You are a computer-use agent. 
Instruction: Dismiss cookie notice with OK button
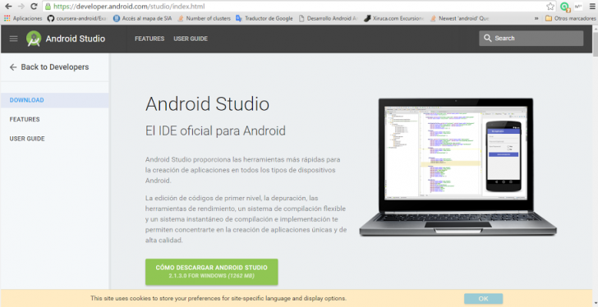pos(483,299)
